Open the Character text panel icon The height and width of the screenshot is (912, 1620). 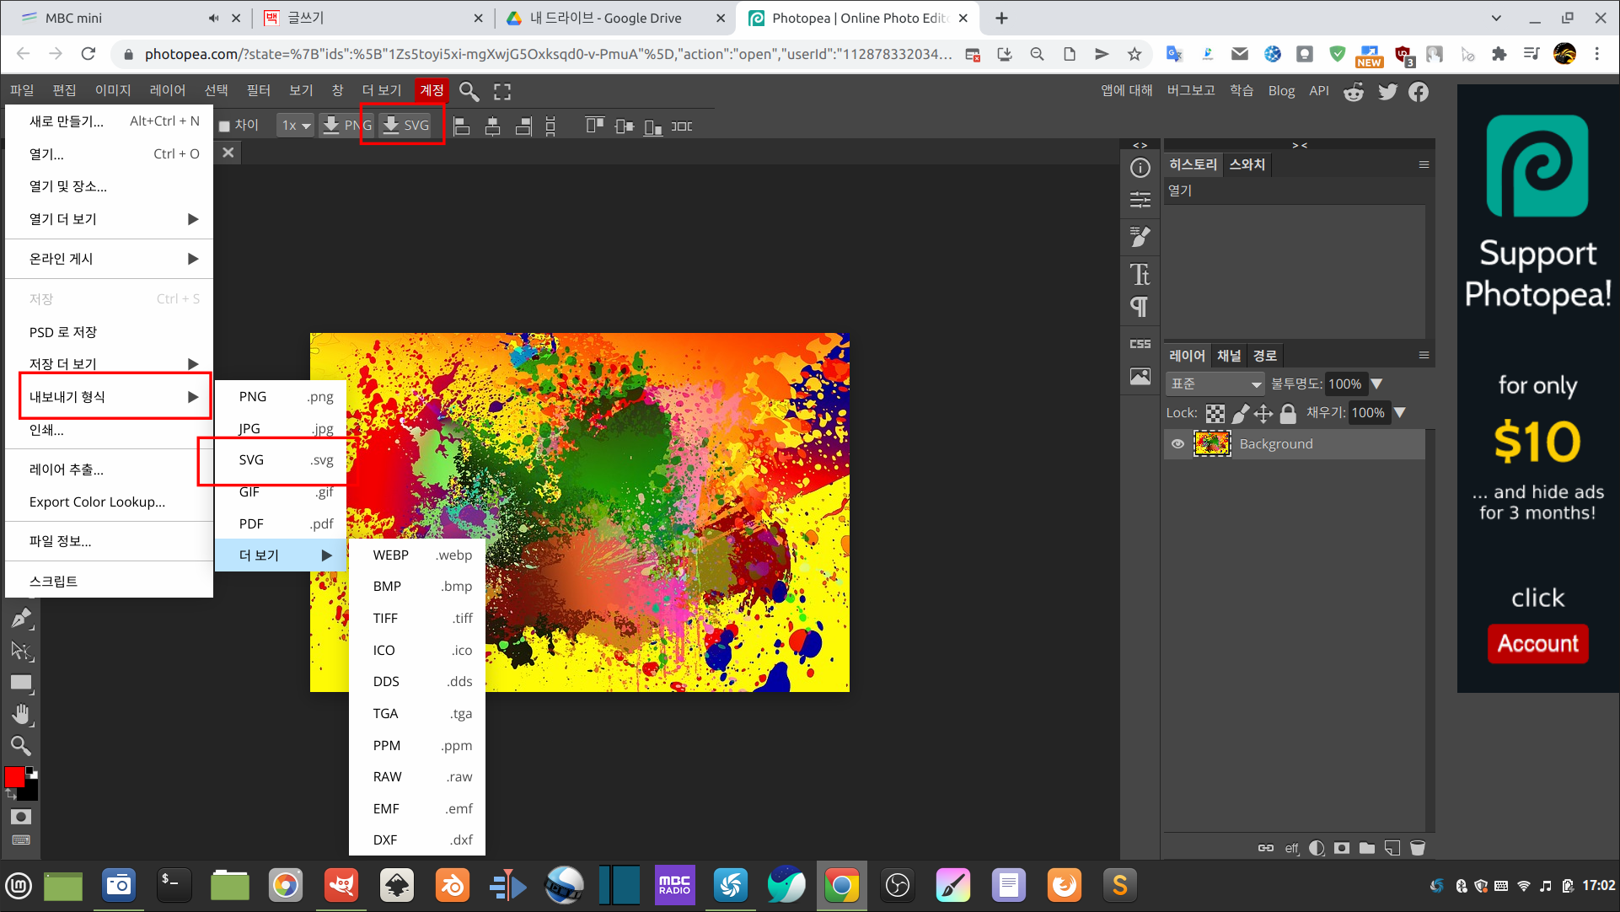[x=1140, y=274]
